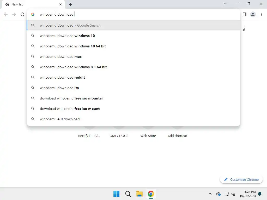Open Chrome's three-dot menu
This screenshot has height=200, width=267.
coord(261,14)
